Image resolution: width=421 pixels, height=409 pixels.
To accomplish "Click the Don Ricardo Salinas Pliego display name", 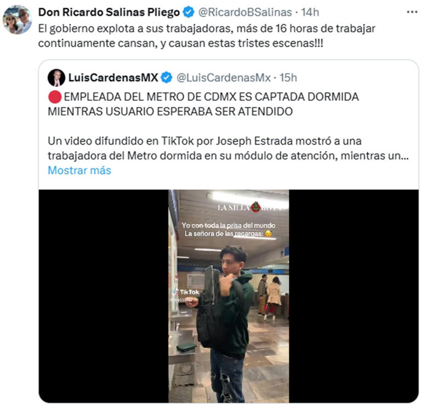I will (109, 12).
